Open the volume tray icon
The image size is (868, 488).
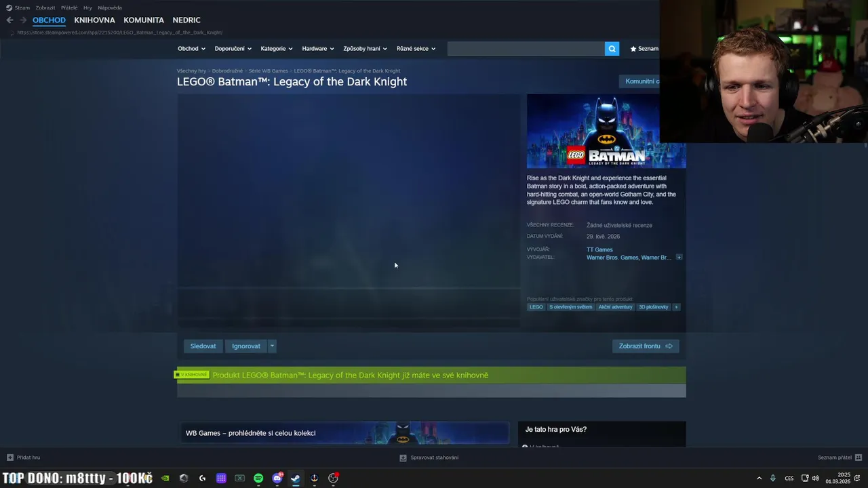click(x=815, y=479)
